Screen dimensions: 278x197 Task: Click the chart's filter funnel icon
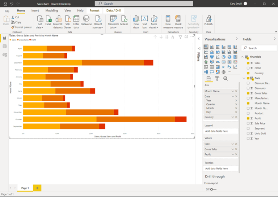point(180,37)
